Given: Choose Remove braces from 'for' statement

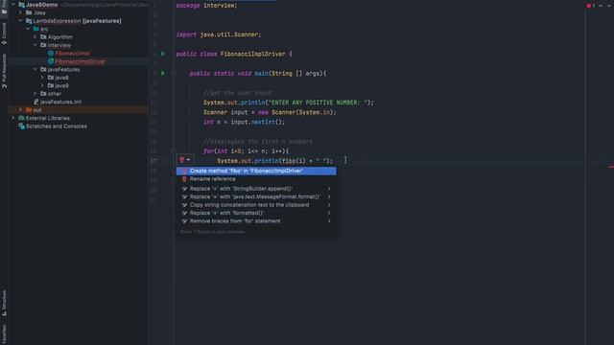Looking at the screenshot, I should click(x=256, y=221).
